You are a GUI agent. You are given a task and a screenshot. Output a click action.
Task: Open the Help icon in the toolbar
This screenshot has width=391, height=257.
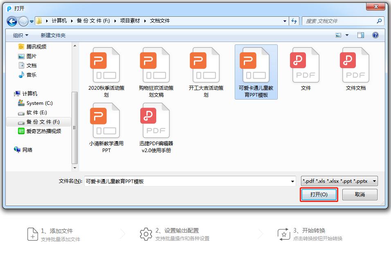click(375, 35)
